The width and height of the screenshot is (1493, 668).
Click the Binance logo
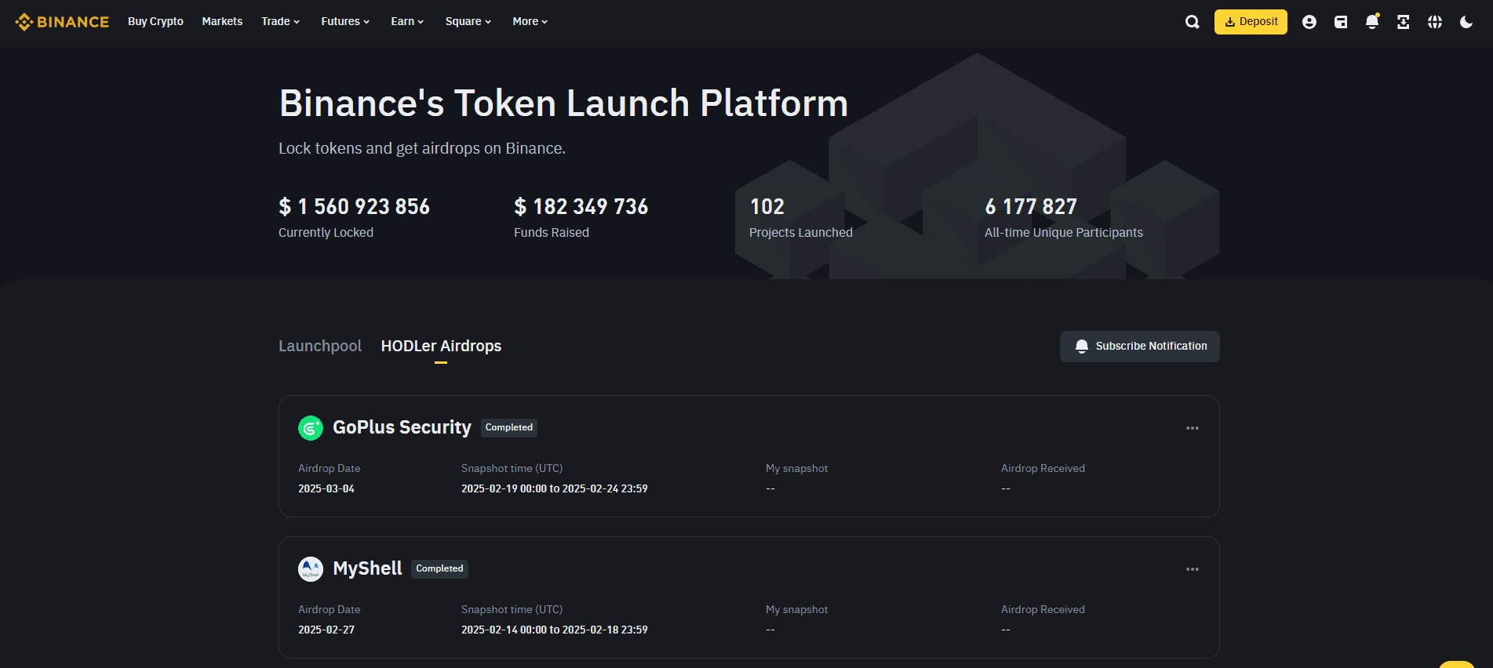coord(62,22)
